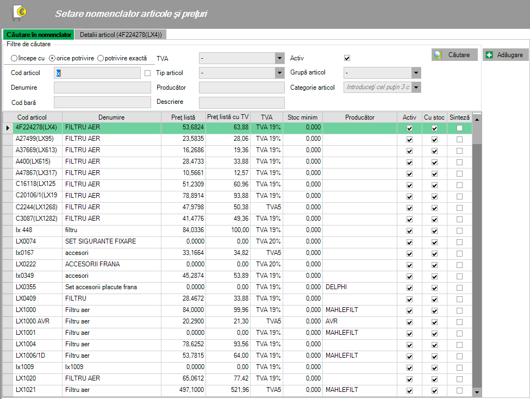Click the Căutare search button
The image size is (530, 399).
point(454,55)
